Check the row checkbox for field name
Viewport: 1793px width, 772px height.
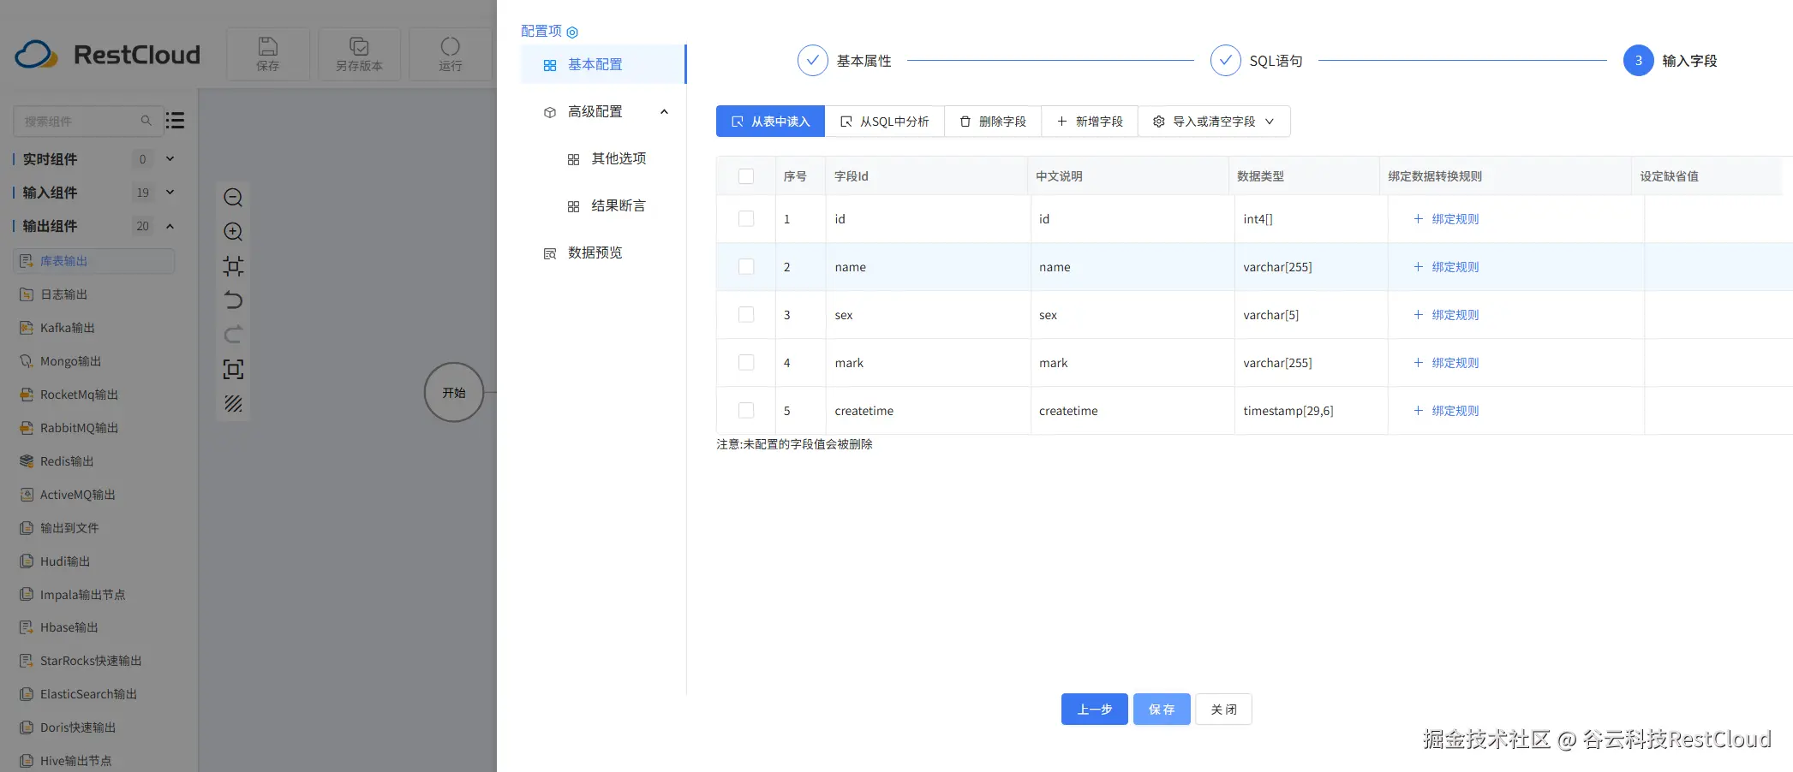(746, 267)
